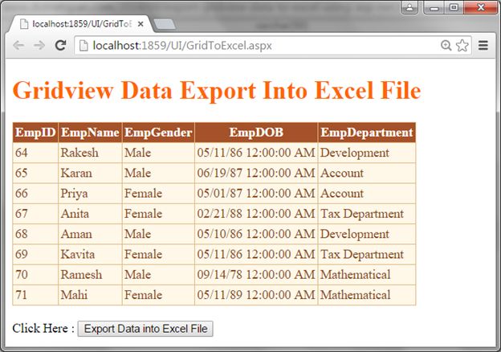Click the EmpID cell 67
The image size is (501, 352).
click(35, 214)
